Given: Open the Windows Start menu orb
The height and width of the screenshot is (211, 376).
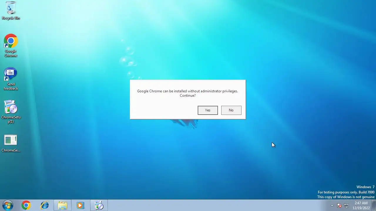Looking at the screenshot, I should coord(8,205).
